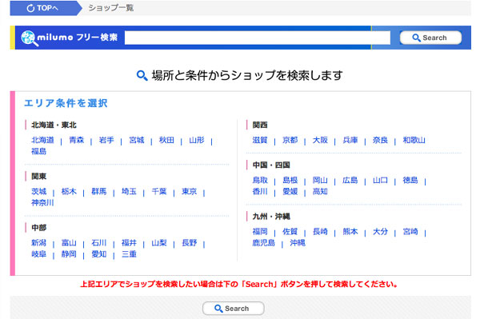This screenshot has height=319, width=480.
Task: Open the 静岡 link
Action: coord(69,254)
